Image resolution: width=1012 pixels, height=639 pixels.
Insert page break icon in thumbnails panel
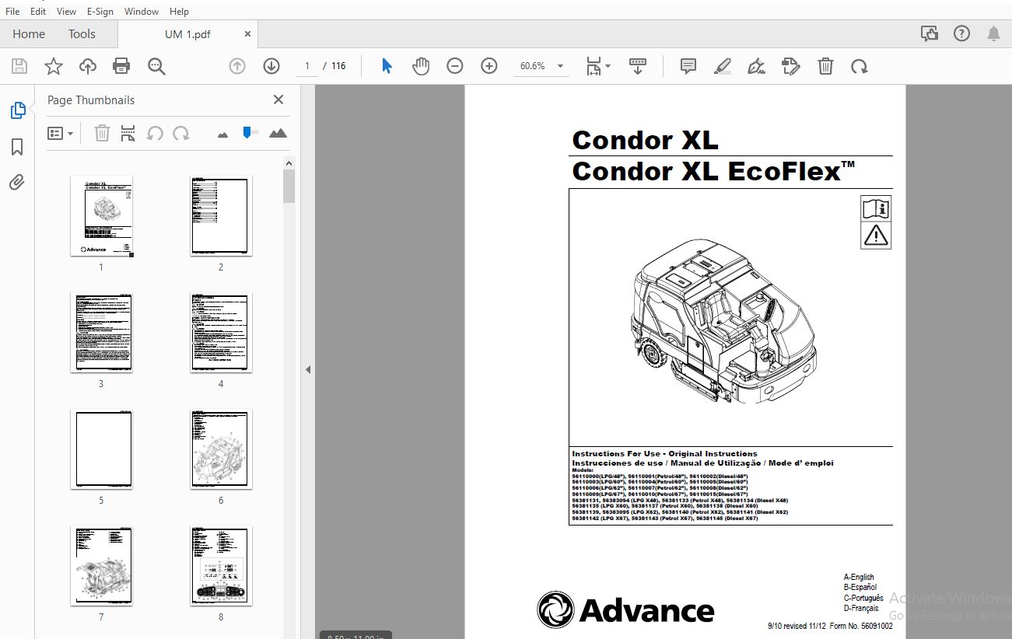tap(128, 134)
